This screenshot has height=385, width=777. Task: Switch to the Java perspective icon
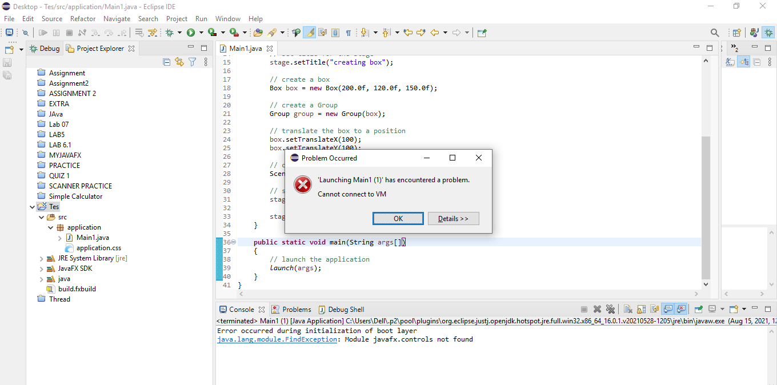coord(755,33)
